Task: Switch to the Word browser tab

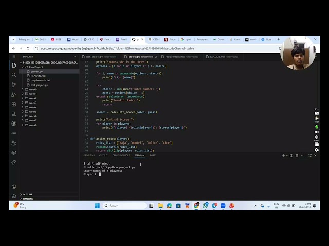Action: click(251, 39)
